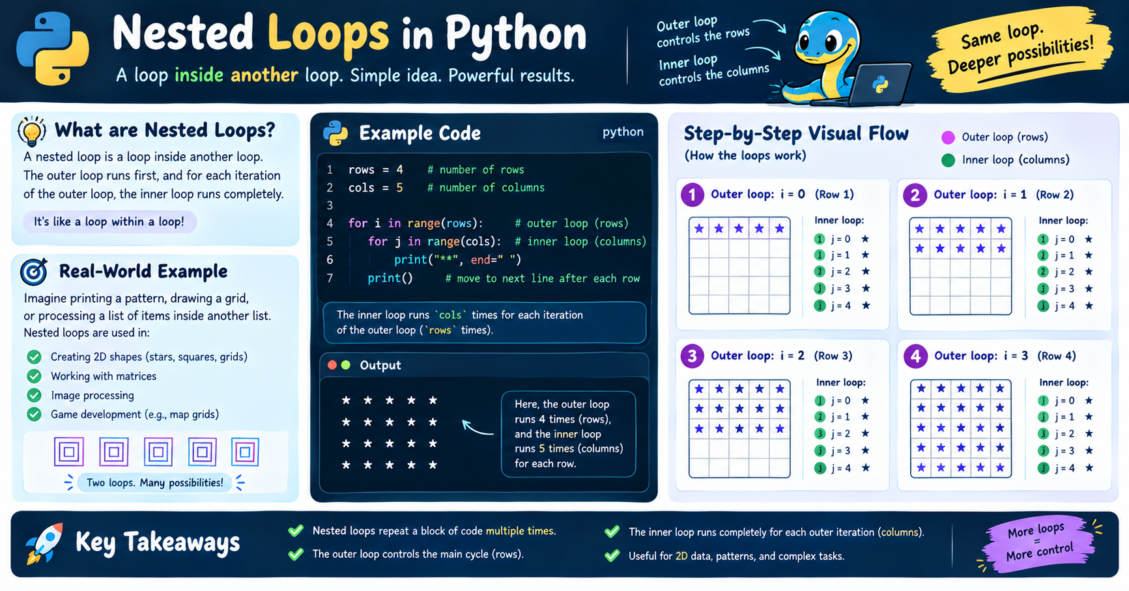Viewport: 1129px width, 591px height.
Task: Click the lightbulb icon beside What are Nested Loops
Action: [x=32, y=131]
